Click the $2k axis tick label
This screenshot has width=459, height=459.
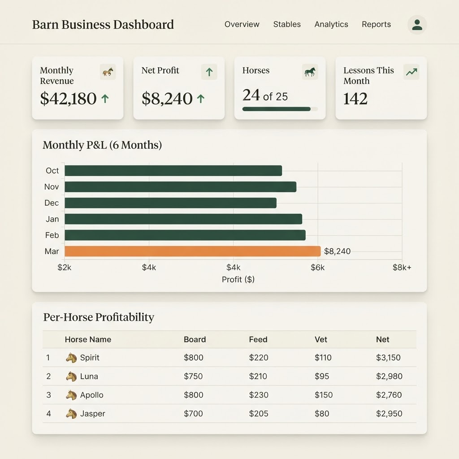(x=65, y=267)
